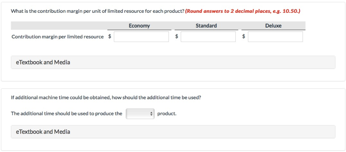Click the red rounding instruction text
The width and height of the screenshot is (346, 152).
(243, 11)
